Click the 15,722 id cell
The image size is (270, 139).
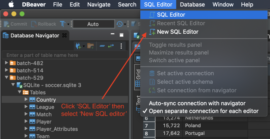(169, 126)
